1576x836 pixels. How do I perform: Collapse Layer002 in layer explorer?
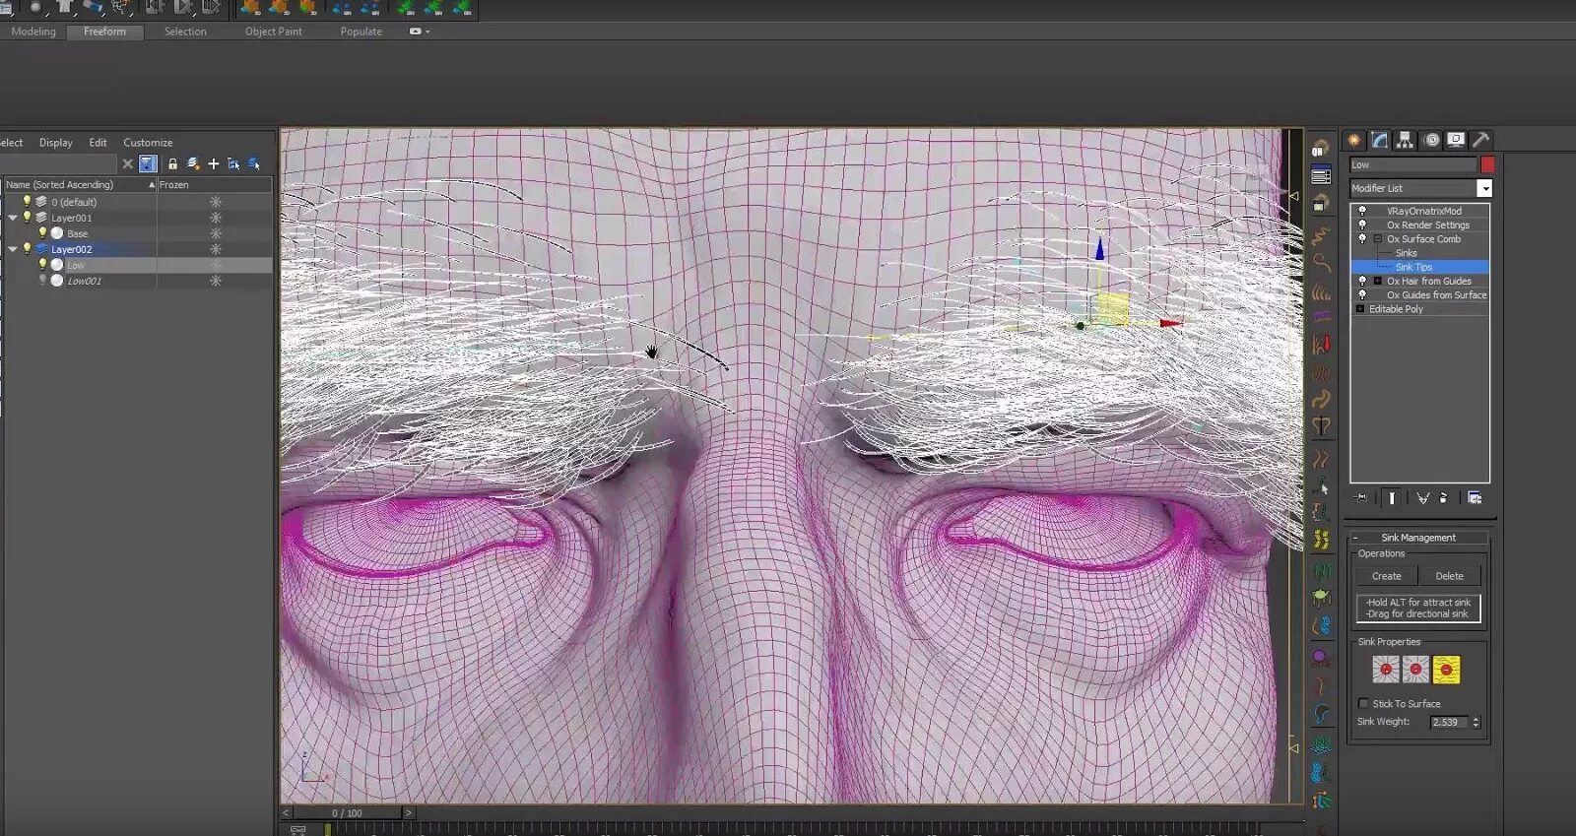click(12, 249)
